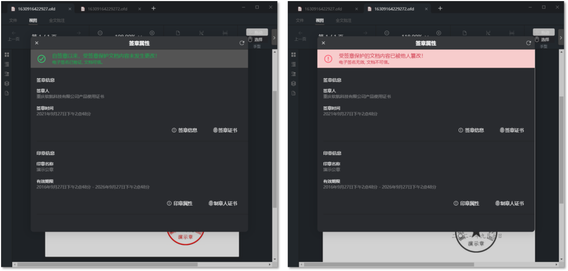
Task: Click vertical scrollbar in left window
Action: 275,149
